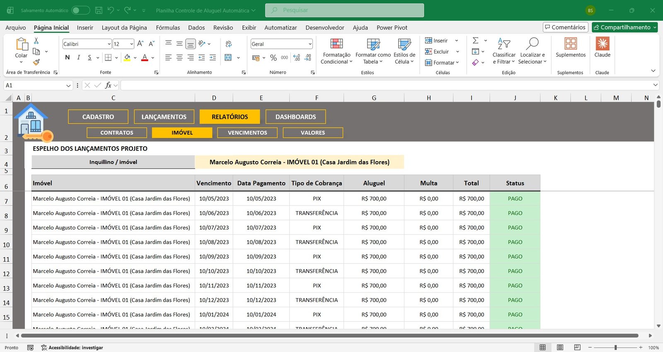Viewport: 663px width, 352px height.
Task: Click the CADASTRO navigation button
Action: click(x=98, y=117)
